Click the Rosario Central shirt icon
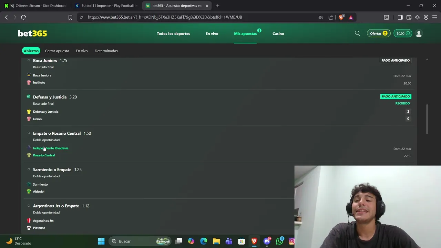The height and width of the screenshot is (248, 441). (x=29, y=155)
